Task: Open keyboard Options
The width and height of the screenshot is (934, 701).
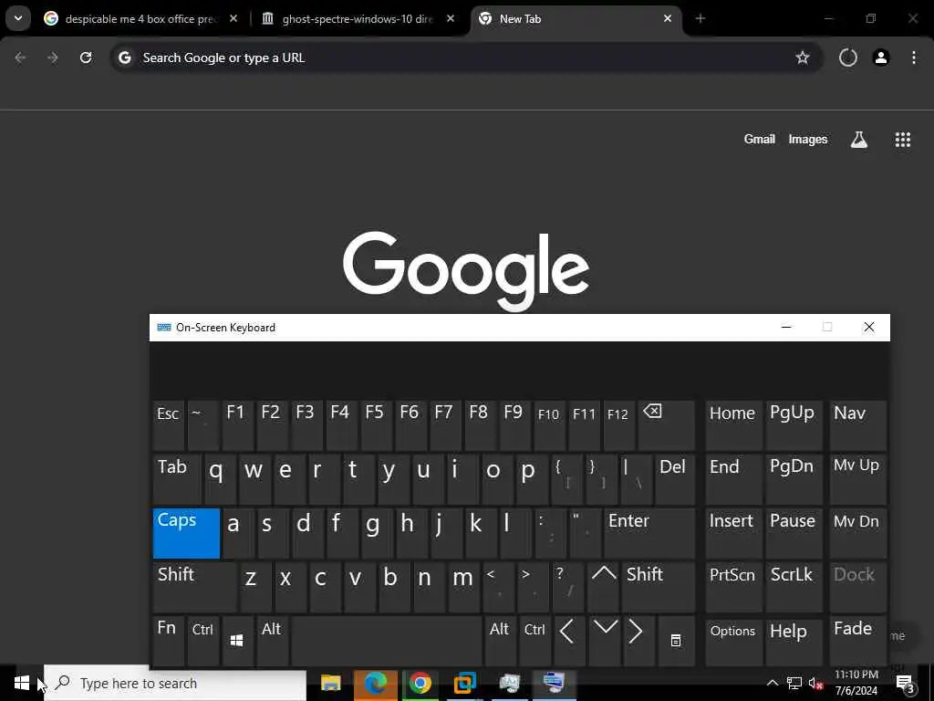Action: [x=733, y=641]
